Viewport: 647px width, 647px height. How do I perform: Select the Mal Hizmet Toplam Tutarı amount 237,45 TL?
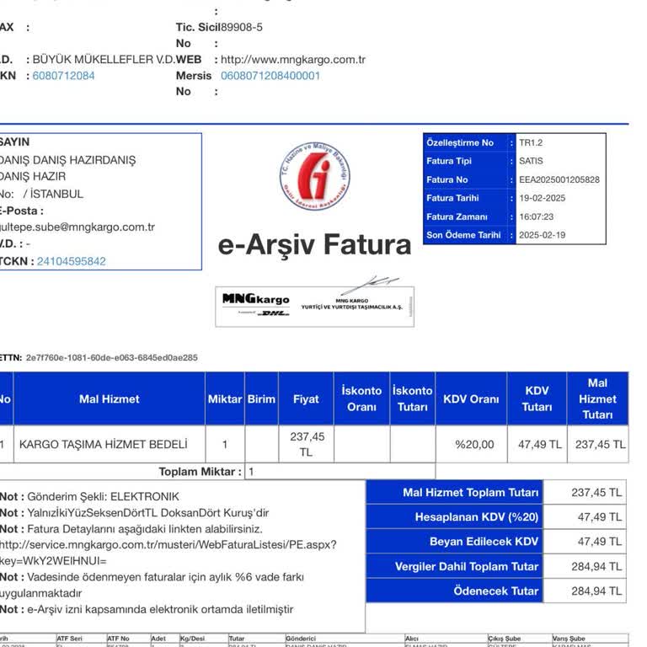coord(596,492)
